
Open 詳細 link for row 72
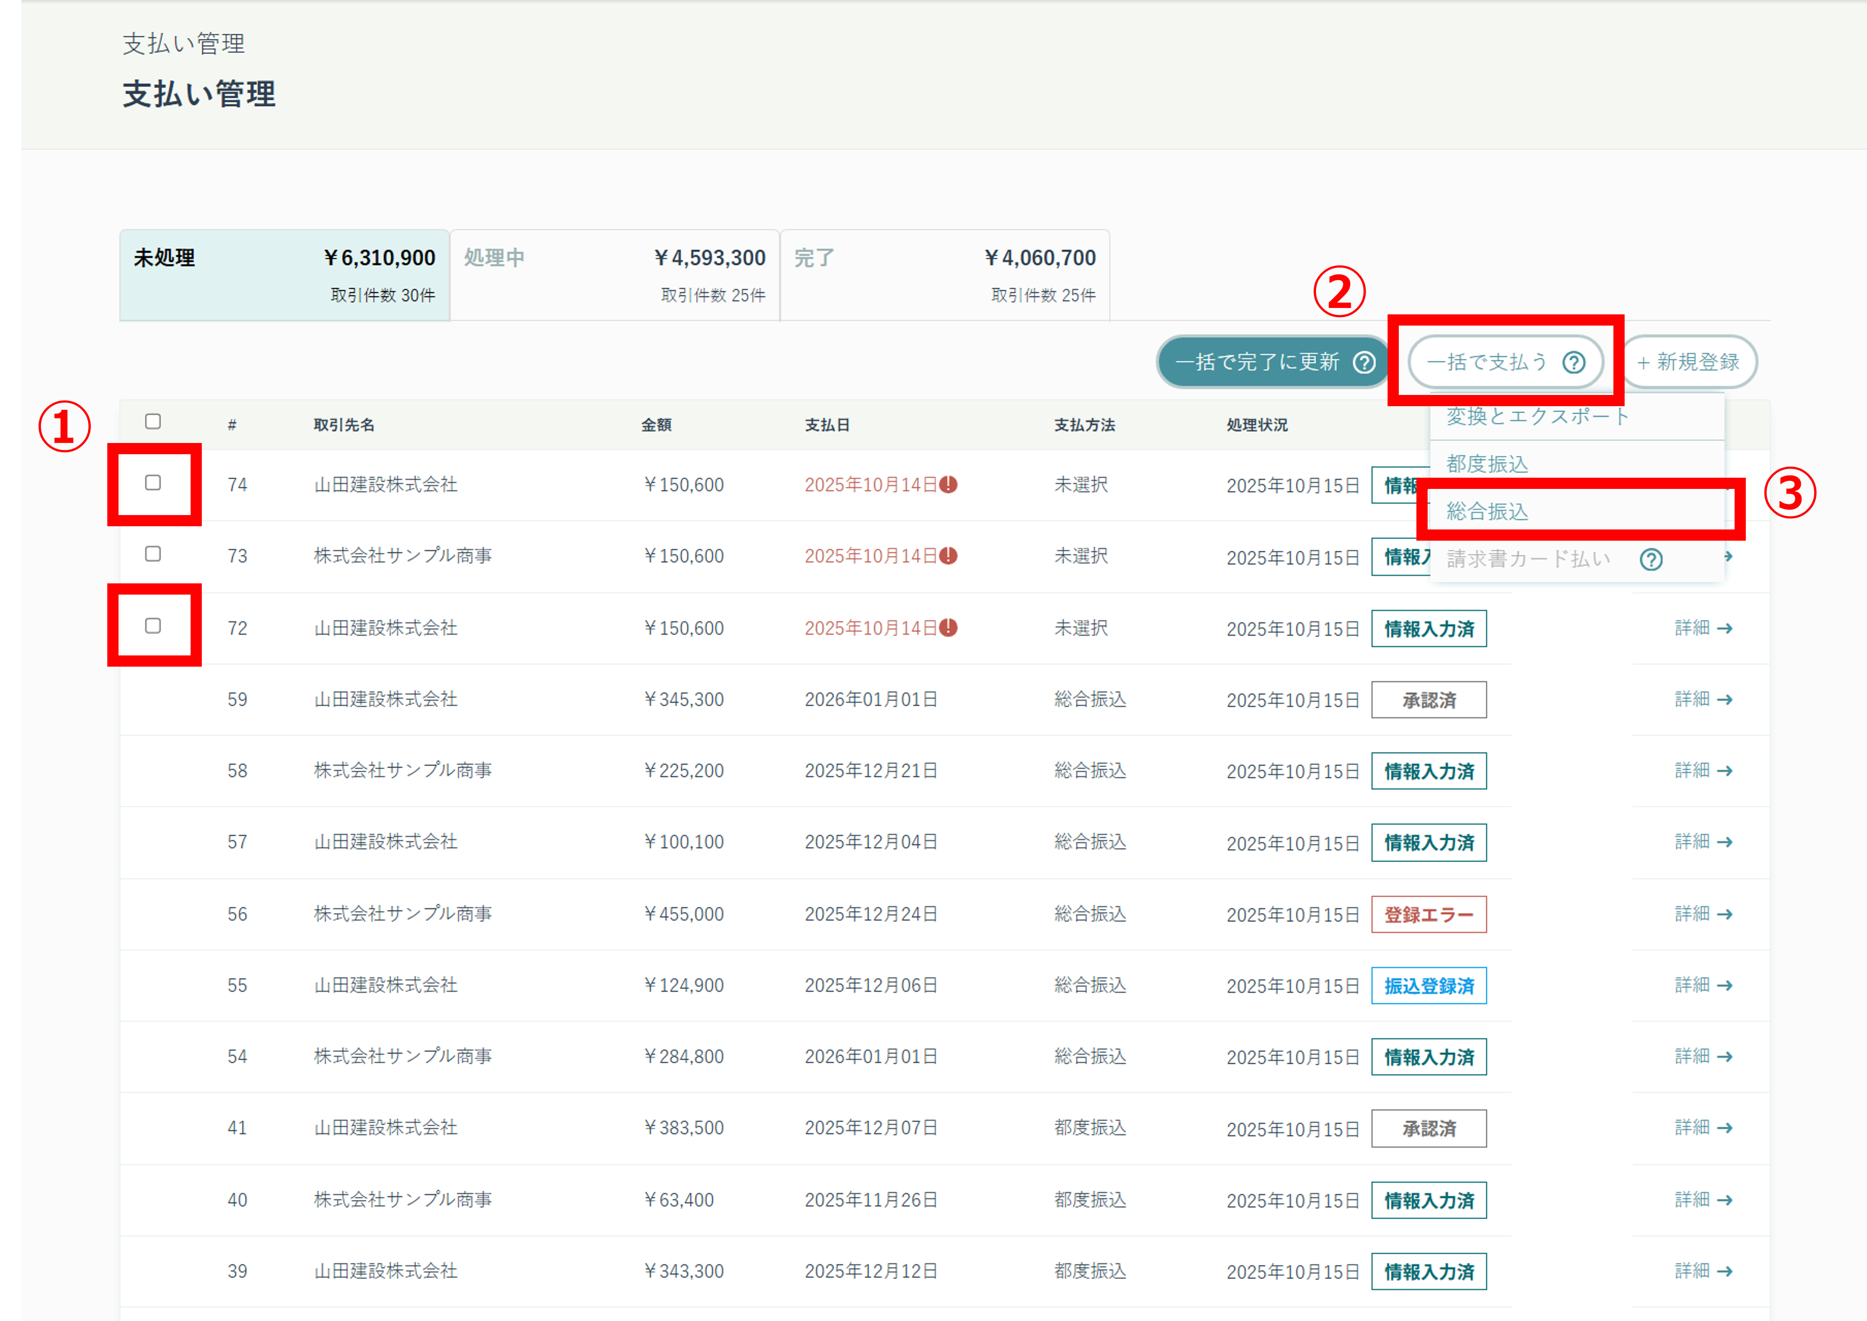tap(1704, 628)
